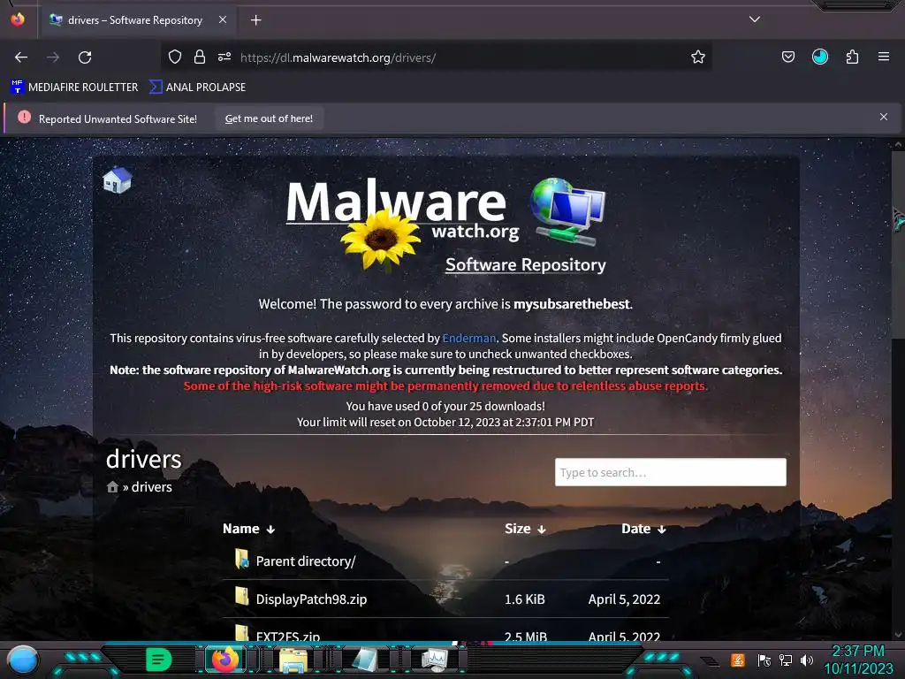Screen dimensions: 905x679
Task: Open File Explorer from taskbar
Action: point(293,660)
